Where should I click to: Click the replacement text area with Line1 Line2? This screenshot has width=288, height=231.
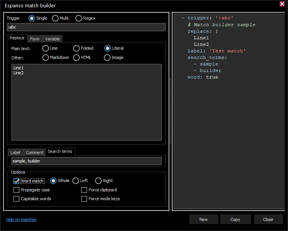point(87,102)
